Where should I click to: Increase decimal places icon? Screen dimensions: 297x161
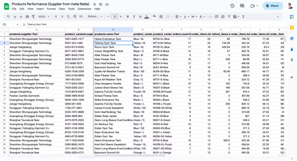[x=74, y=17]
